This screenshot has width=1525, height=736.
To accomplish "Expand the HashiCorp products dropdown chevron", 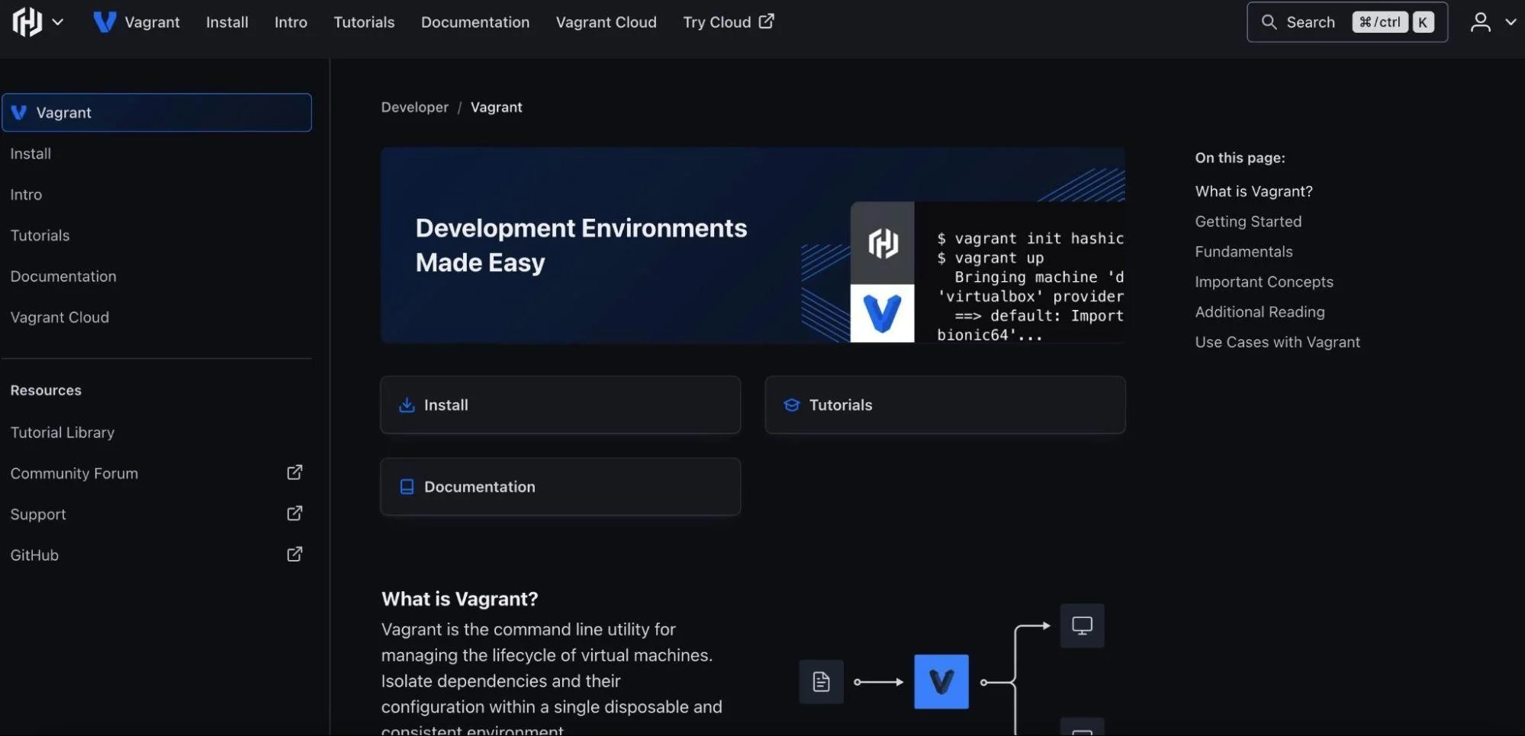I will [x=58, y=22].
